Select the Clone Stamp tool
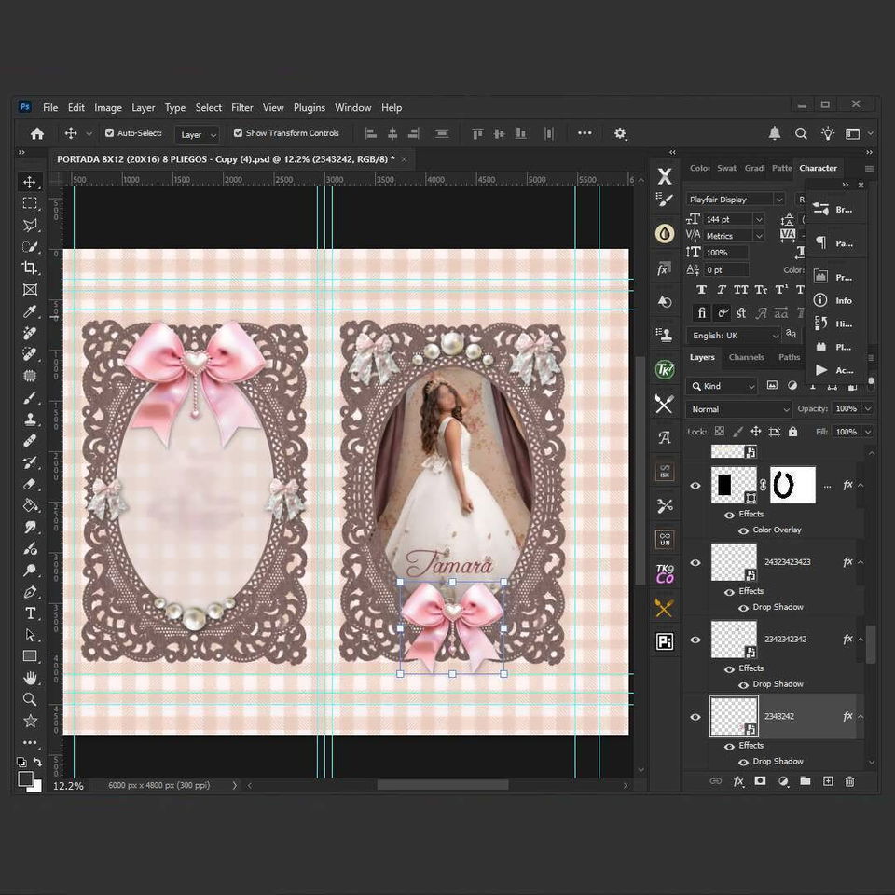This screenshot has height=895, width=895. (30, 419)
